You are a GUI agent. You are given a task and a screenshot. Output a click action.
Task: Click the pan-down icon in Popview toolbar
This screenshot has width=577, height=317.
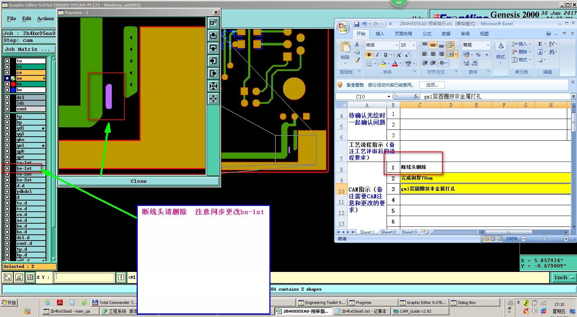click(213, 48)
